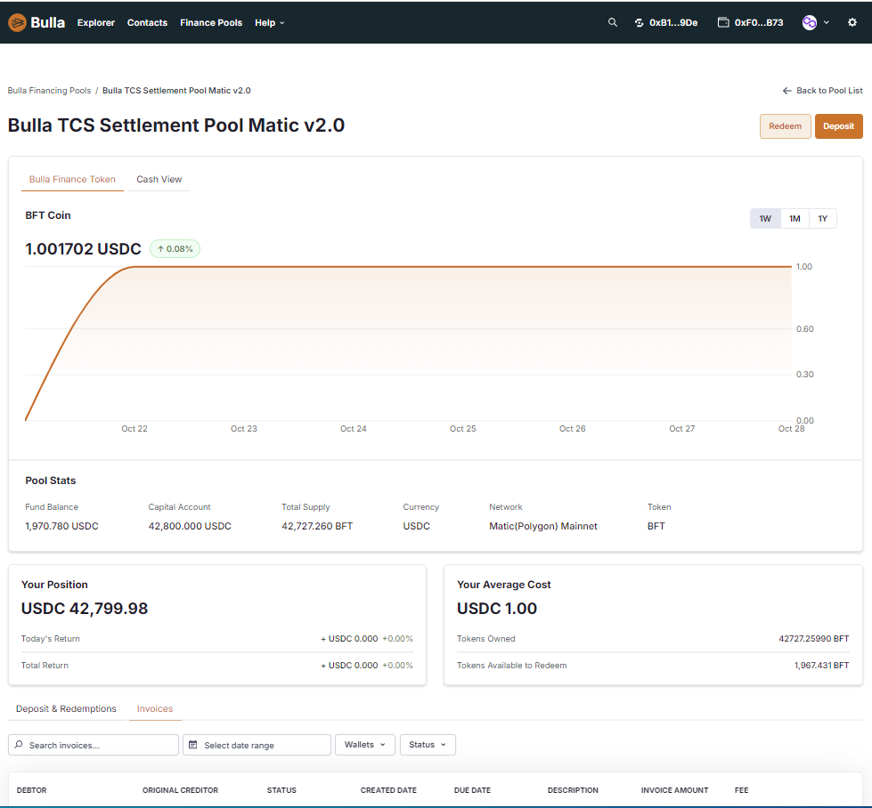This screenshot has height=808, width=872.
Task: Expand the network selector chevron
Action: 827,23
